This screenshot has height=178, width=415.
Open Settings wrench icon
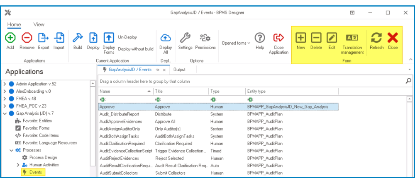185,38
